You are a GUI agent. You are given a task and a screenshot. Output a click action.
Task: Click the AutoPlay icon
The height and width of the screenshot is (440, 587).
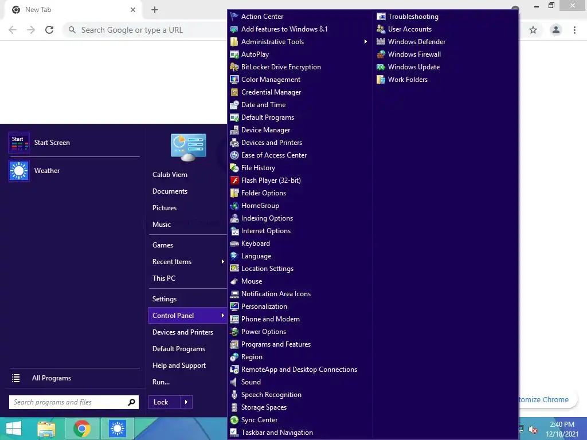pos(234,54)
